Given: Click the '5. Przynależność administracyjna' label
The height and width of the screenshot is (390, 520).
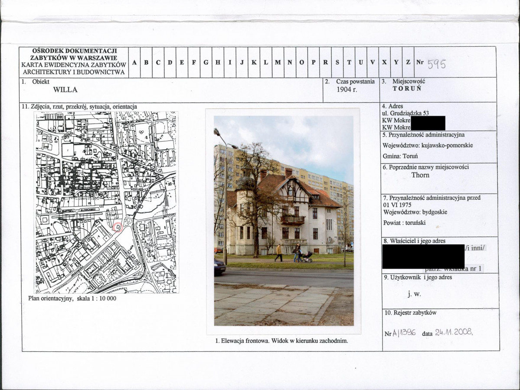Looking at the screenshot, I should point(423,135).
